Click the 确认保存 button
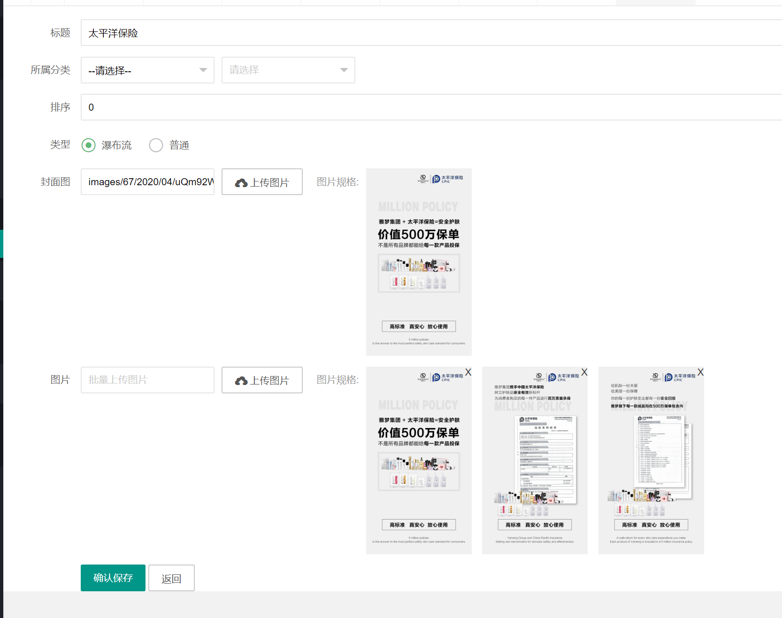Viewport: 782px width, 618px height. tap(113, 578)
